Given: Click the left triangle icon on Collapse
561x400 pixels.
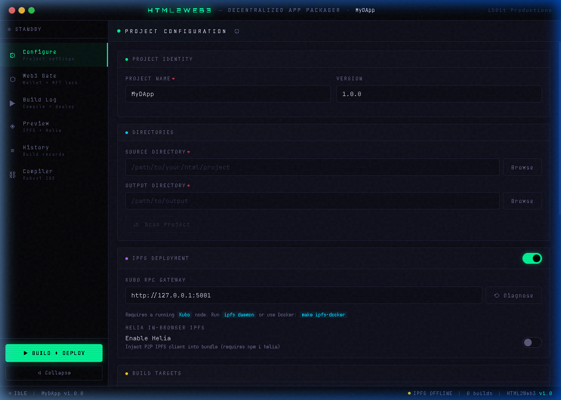Looking at the screenshot, I should (x=40, y=373).
